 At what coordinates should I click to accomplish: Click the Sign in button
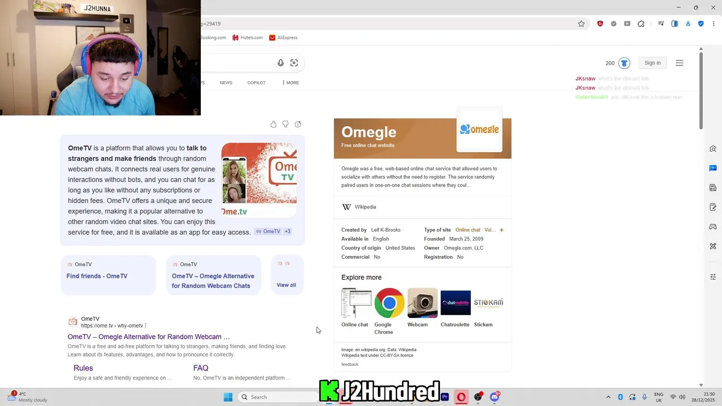pyautogui.click(x=652, y=63)
